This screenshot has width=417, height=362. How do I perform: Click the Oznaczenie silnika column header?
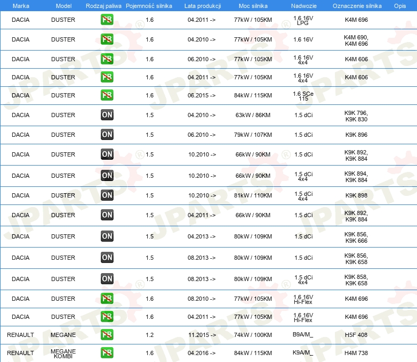click(357, 5)
